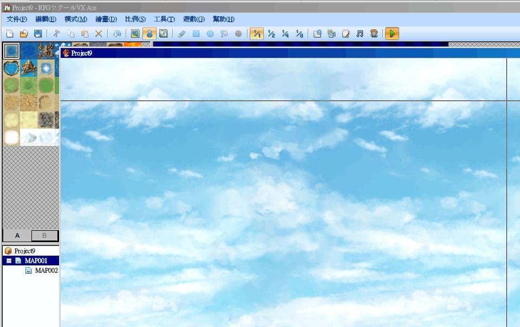Set map zoom scale to 1/8
The height and width of the screenshot is (327, 520).
(300, 34)
